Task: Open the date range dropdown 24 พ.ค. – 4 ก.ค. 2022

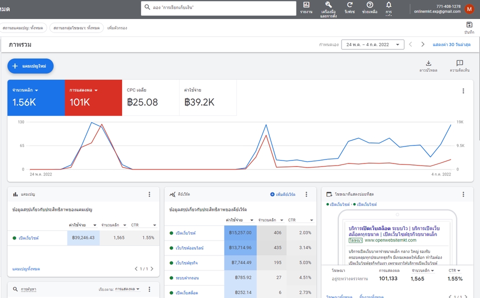Action: 372,44
